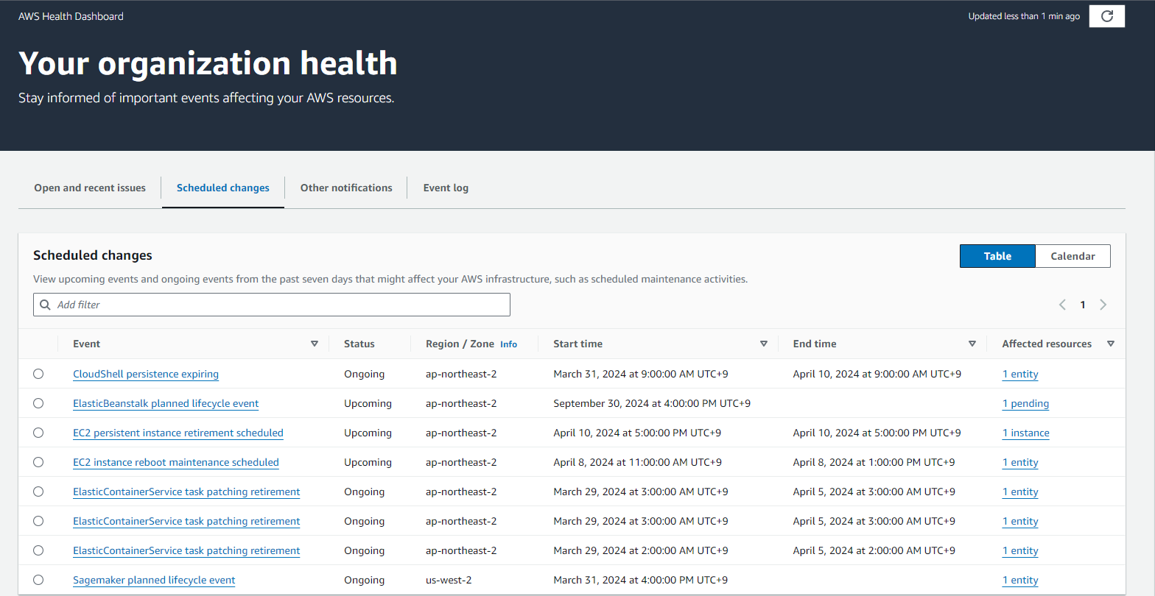Sort by End time column arrow

pyautogui.click(x=972, y=344)
